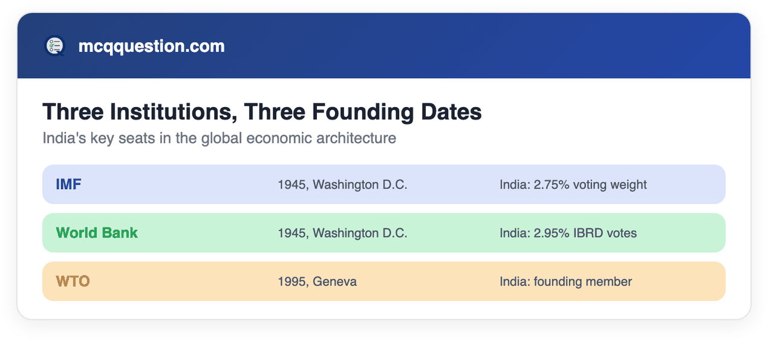Click India: 2.75% voting weight
Viewport: 768px width, 341px height.
pos(573,184)
